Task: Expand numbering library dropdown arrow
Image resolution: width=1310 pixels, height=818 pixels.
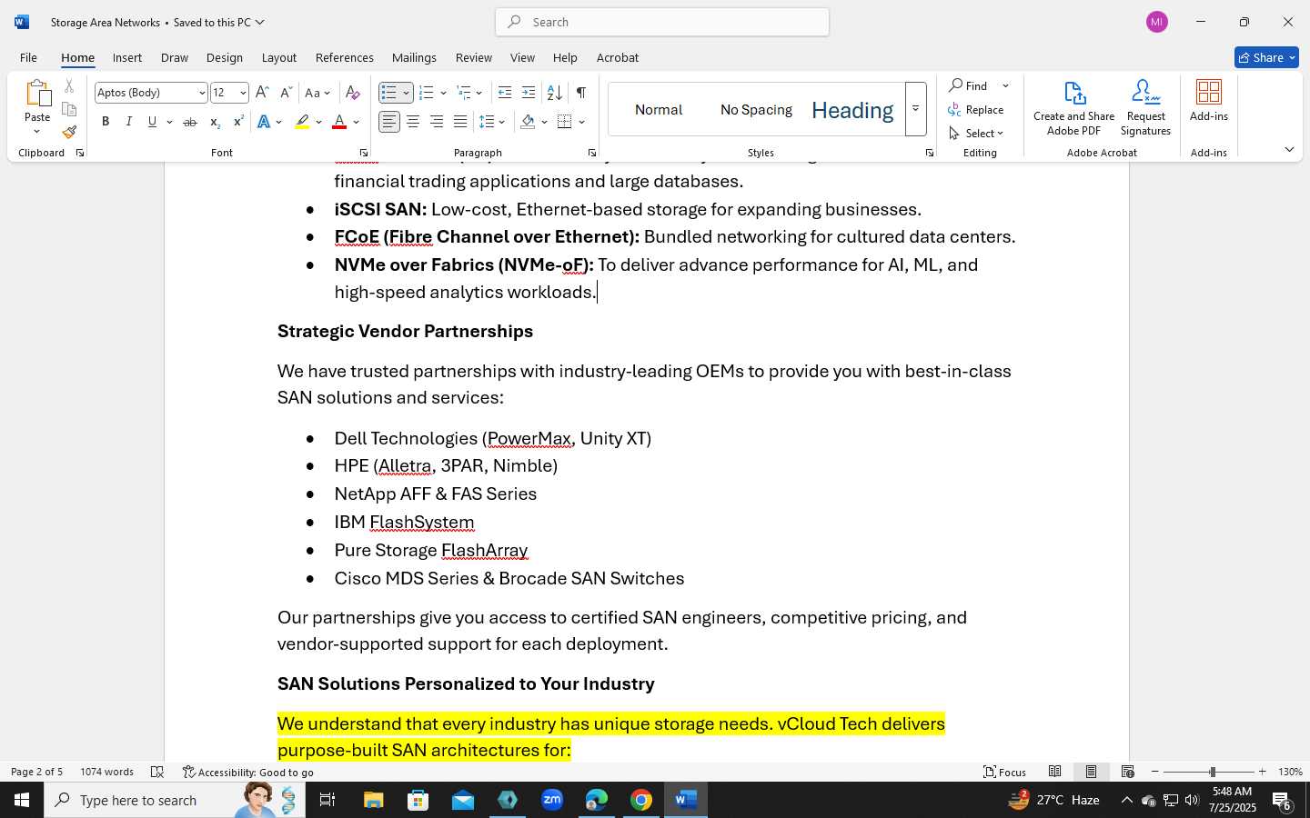Action: pos(443,93)
